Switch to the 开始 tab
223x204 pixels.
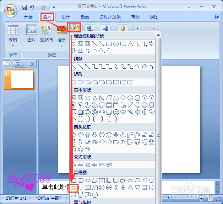[28, 17]
